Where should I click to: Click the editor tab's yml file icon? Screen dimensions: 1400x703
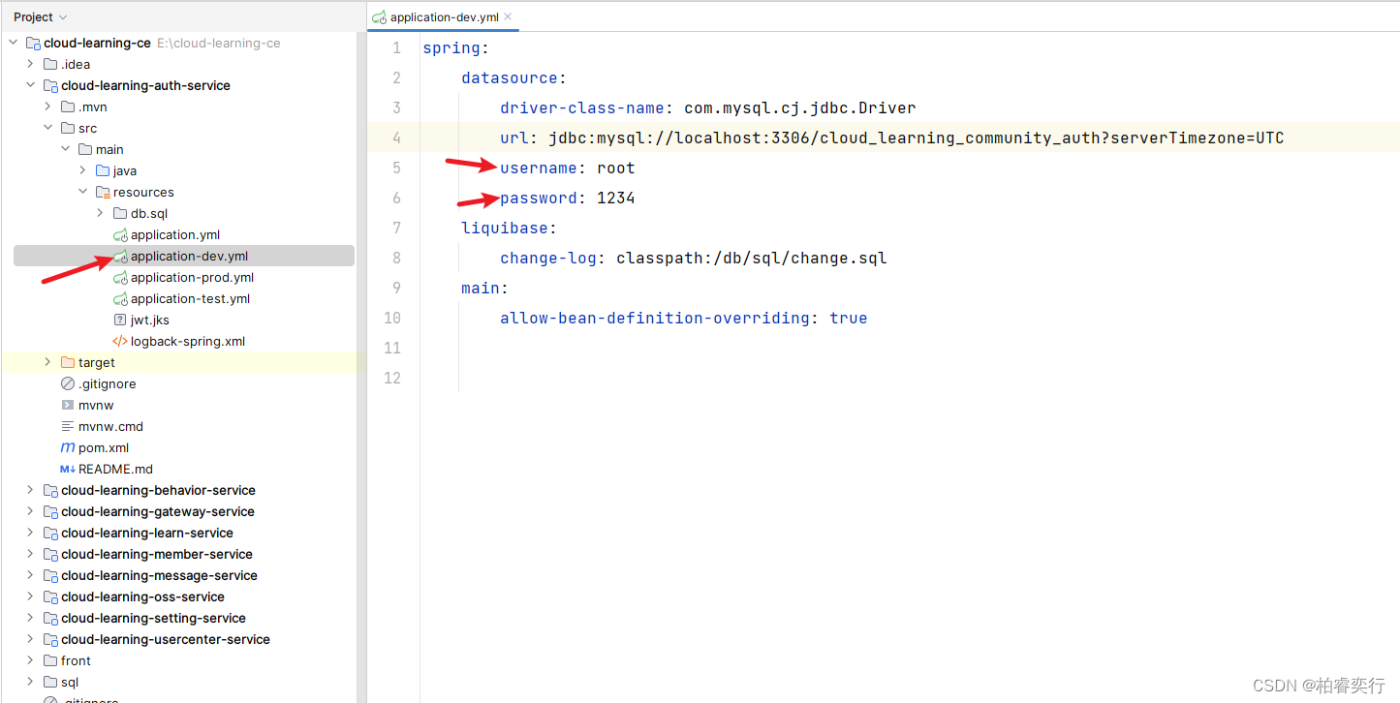click(x=380, y=16)
